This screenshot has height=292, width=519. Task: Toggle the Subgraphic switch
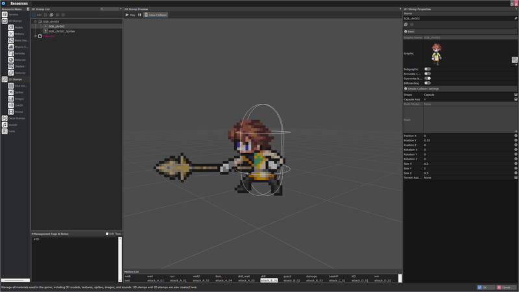[428, 69]
